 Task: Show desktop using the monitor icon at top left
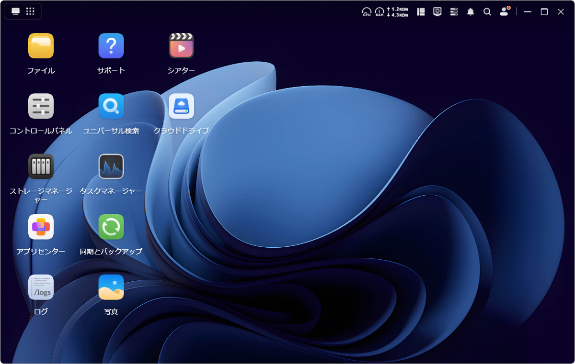coord(15,11)
